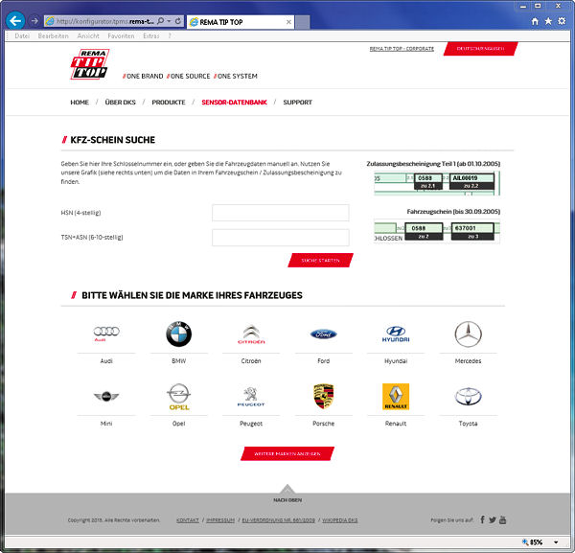Image resolution: width=575 pixels, height=553 pixels.
Task: Click the Porsche brand name label
Action: (x=324, y=424)
